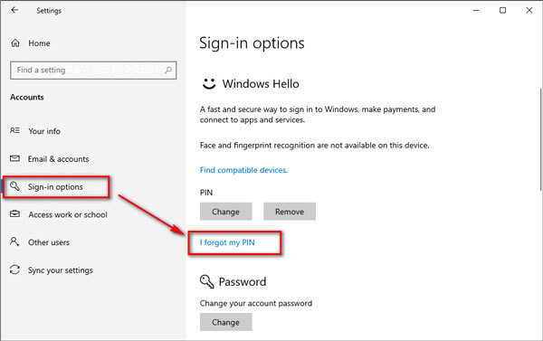
Task: Maximize the Settings window
Action: pyautogui.click(x=502, y=10)
